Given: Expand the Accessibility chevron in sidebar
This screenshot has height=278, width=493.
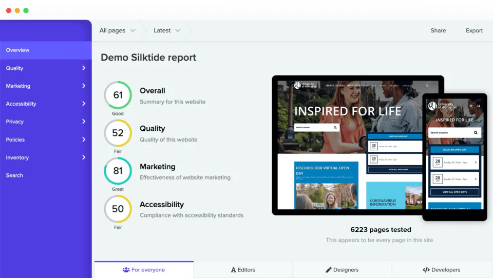Looking at the screenshot, I should [x=84, y=104].
